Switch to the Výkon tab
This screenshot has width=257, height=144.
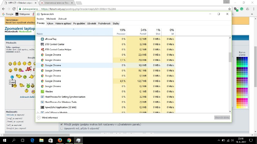pyautogui.click(x=50, y=23)
